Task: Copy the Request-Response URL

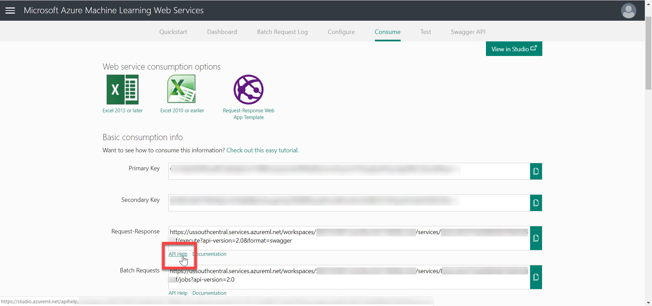Action: pyautogui.click(x=536, y=238)
